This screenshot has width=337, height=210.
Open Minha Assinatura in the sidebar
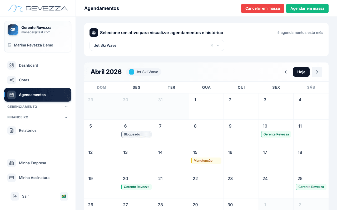[x=38, y=178]
